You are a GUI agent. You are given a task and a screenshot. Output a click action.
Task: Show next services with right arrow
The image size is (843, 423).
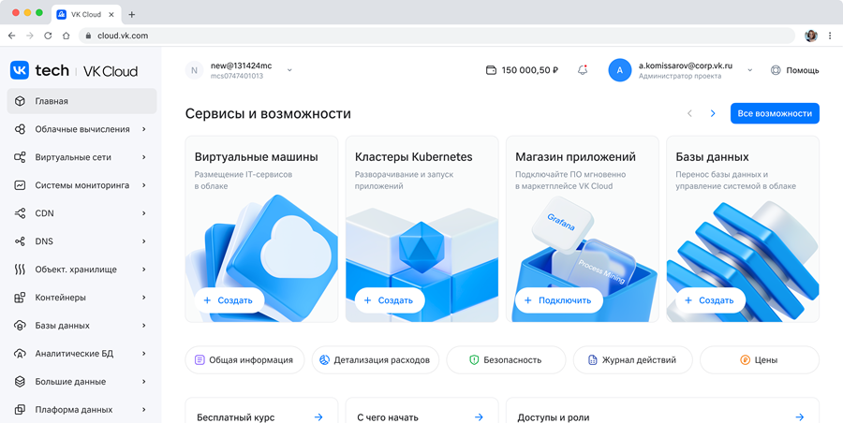713,113
